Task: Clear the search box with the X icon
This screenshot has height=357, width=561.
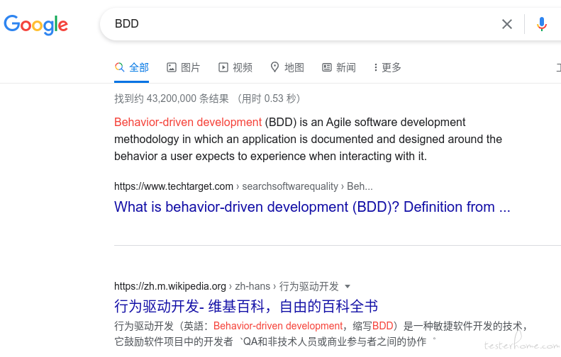Action: pyautogui.click(x=507, y=24)
